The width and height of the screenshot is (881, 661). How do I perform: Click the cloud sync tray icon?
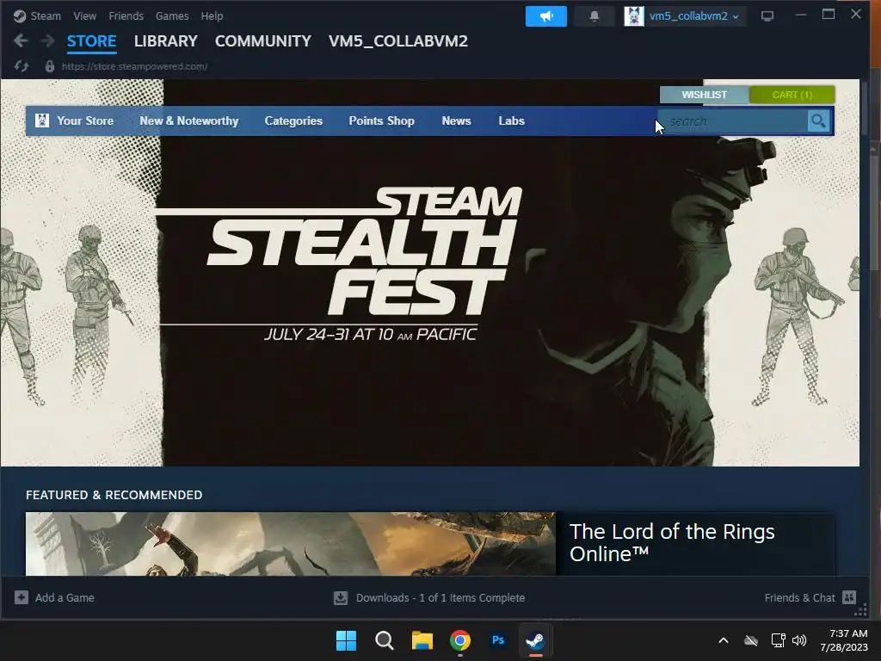[x=751, y=640]
